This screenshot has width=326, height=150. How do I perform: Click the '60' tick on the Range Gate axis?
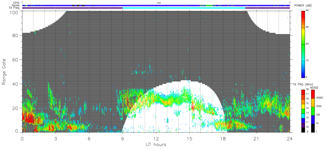click(x=16, y=60)
